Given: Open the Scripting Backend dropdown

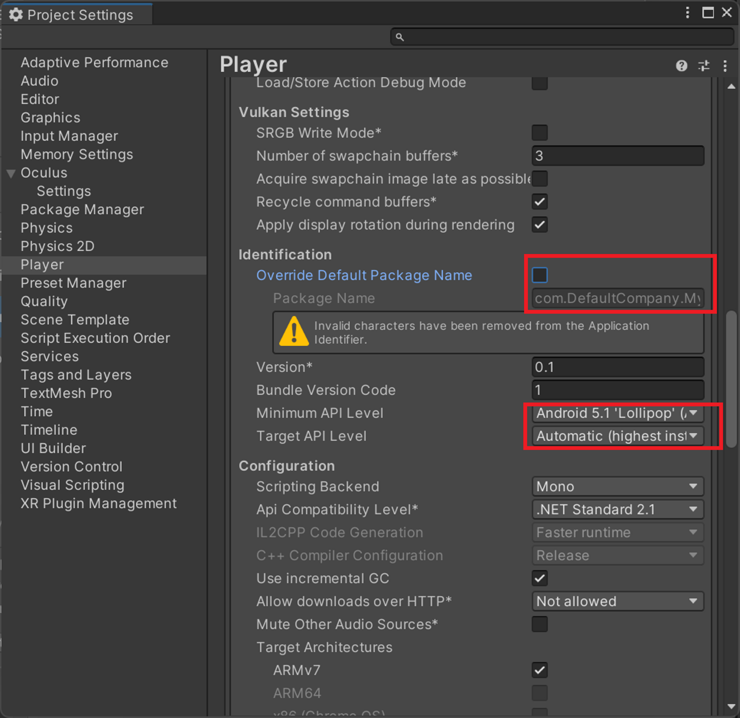Looking at the screenshot, I should (x=617, y=487).
